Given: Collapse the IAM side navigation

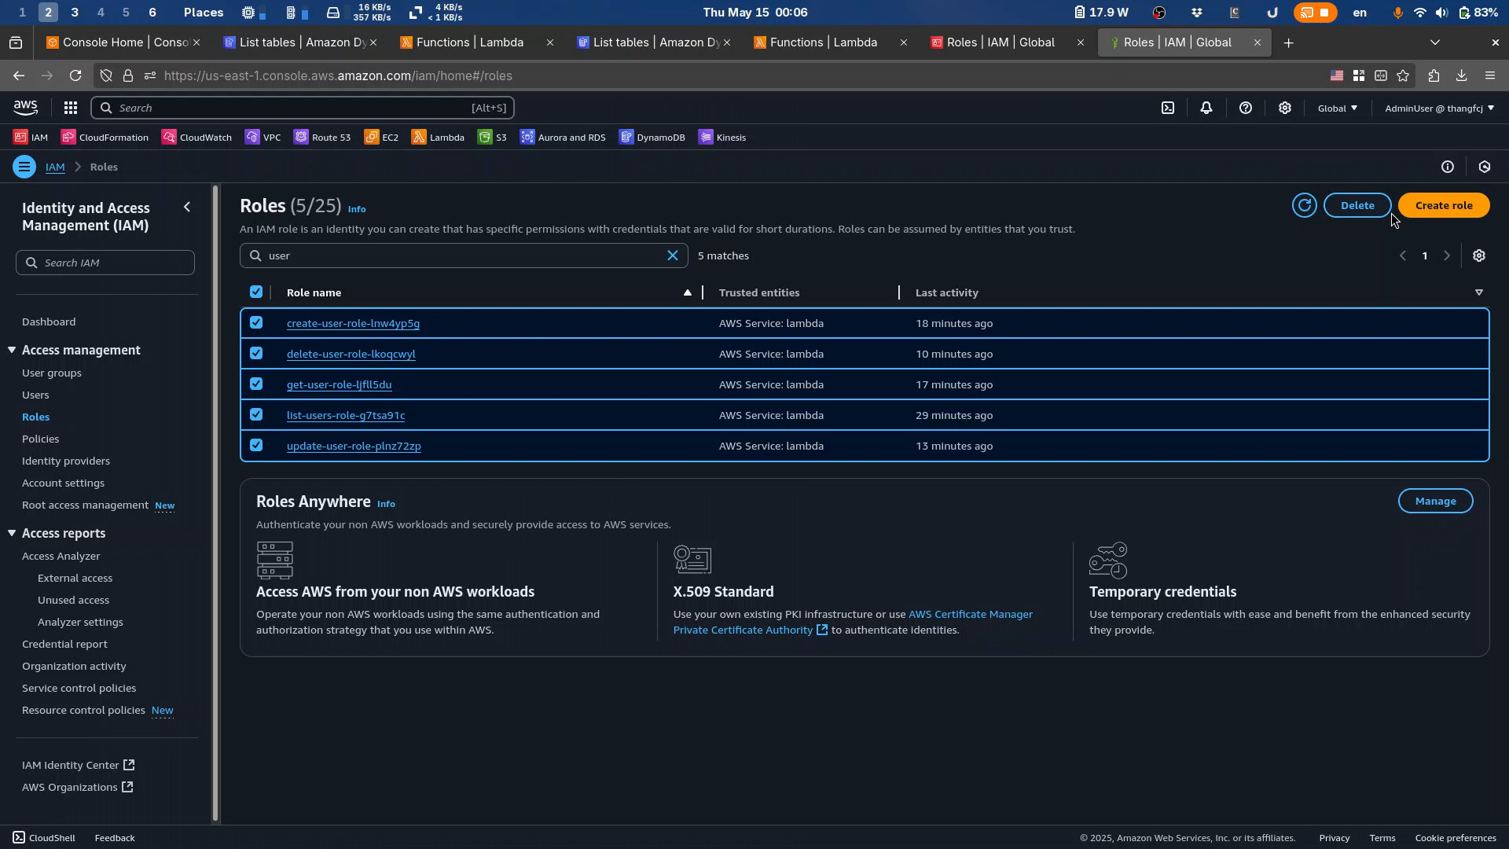Looking at the screenshot, I should (187, 207).
